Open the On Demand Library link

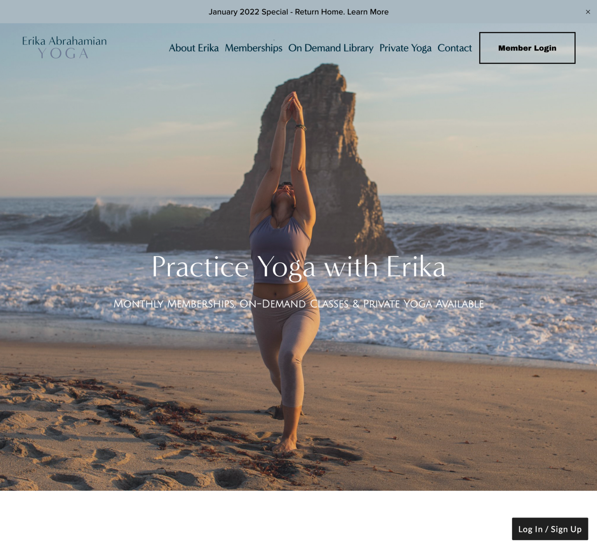pyautogui.click(x=331, y=48)
